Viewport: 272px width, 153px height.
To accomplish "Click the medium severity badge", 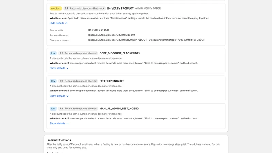I will point(56,8).
